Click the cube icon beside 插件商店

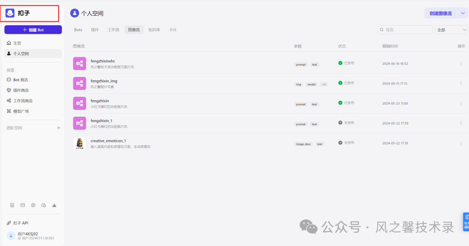coord(9,90)
